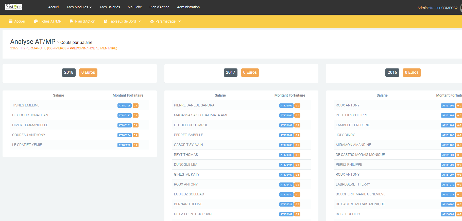The width and height of the screenshot is (462, 221).
Task: Click the Fiches AT/MP documents icon
Action: pos(36,21)
